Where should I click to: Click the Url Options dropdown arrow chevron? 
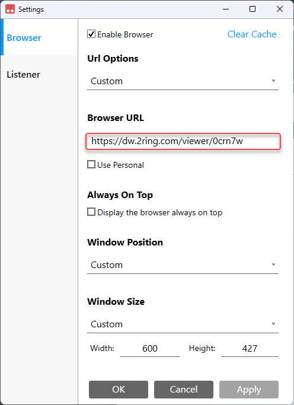pos(273,81)
